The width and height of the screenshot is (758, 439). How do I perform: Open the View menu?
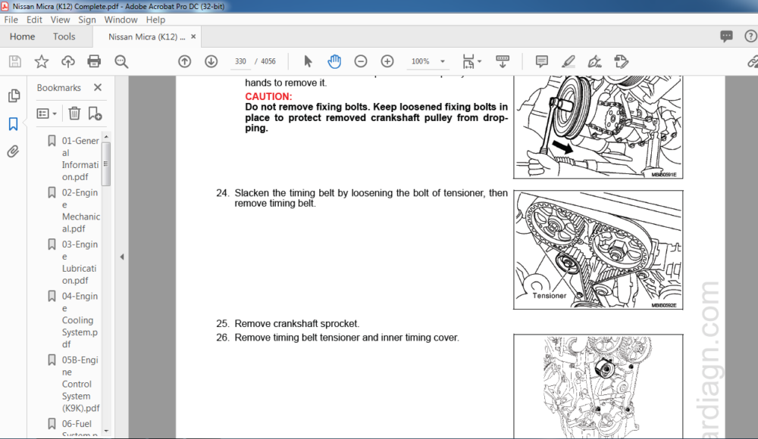(x=60, y=20)
